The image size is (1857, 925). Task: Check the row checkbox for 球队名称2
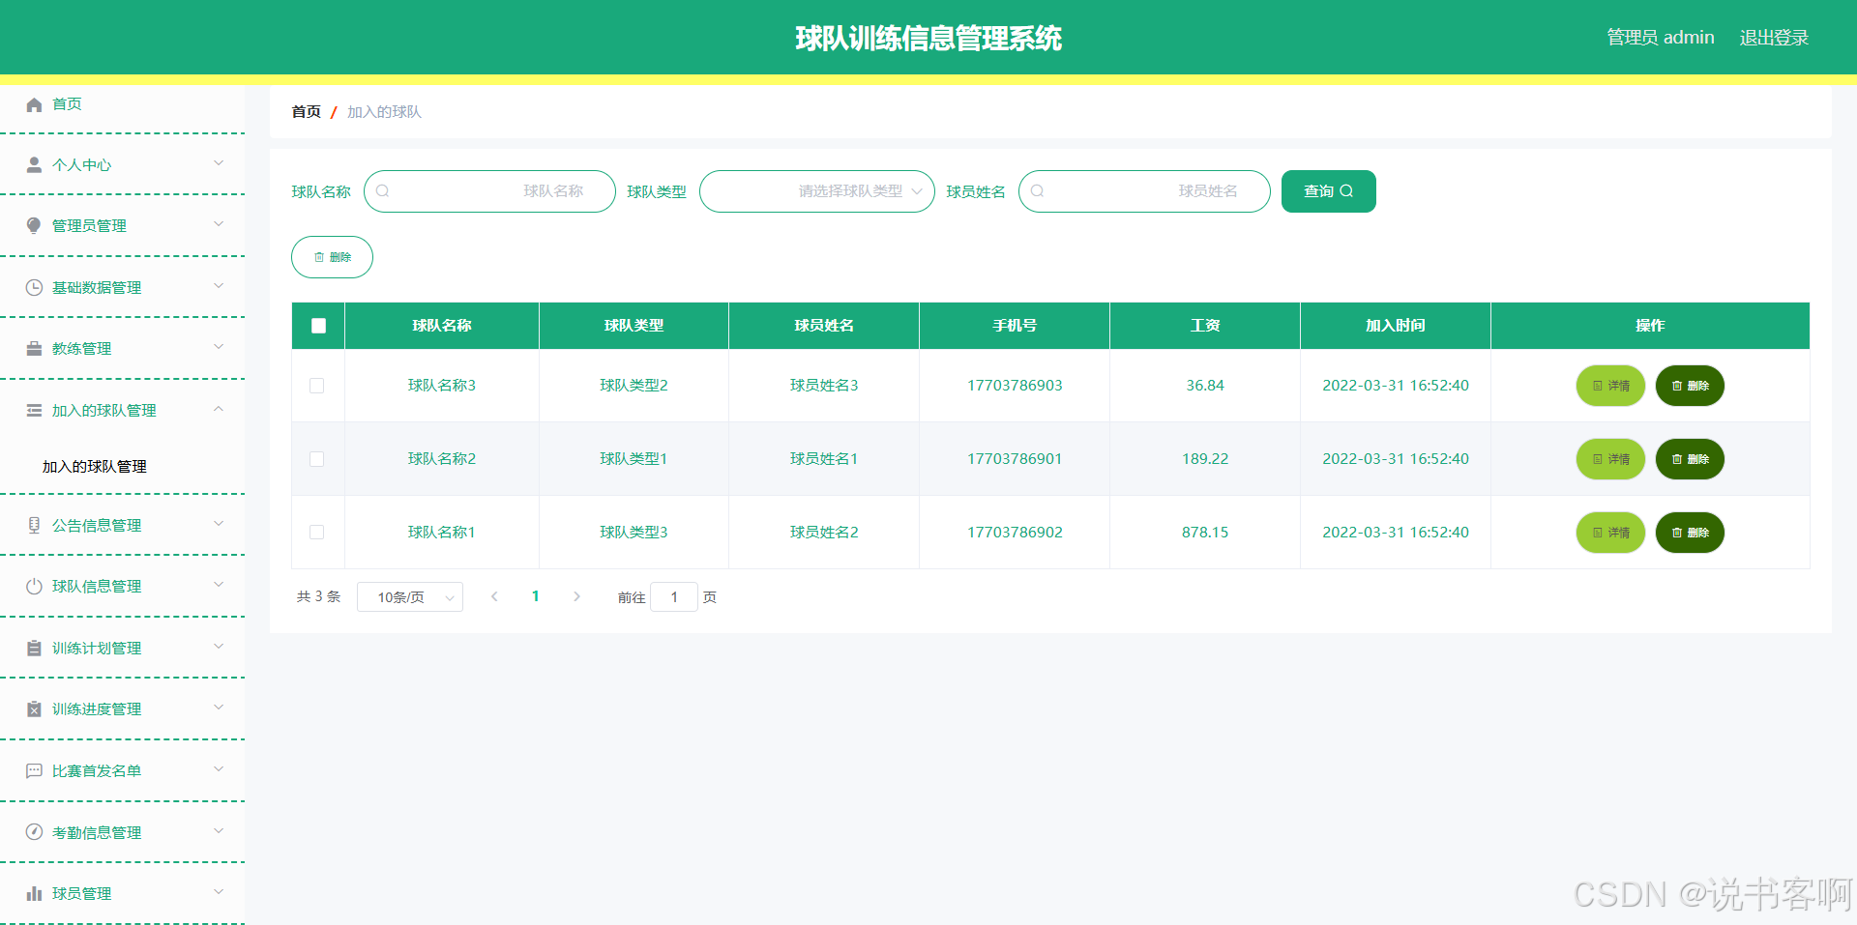coord(317,459)
